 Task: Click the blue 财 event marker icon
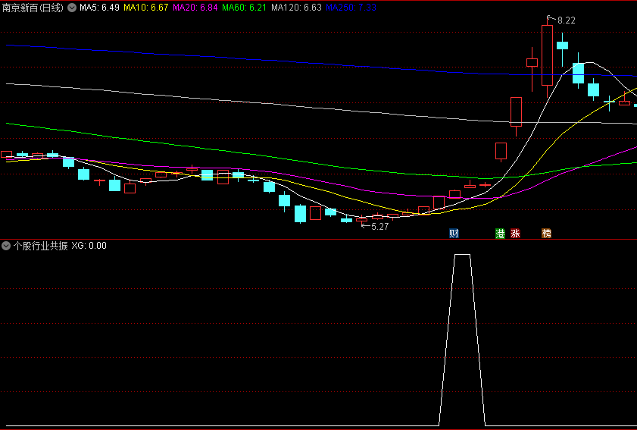tap(454, 233)
